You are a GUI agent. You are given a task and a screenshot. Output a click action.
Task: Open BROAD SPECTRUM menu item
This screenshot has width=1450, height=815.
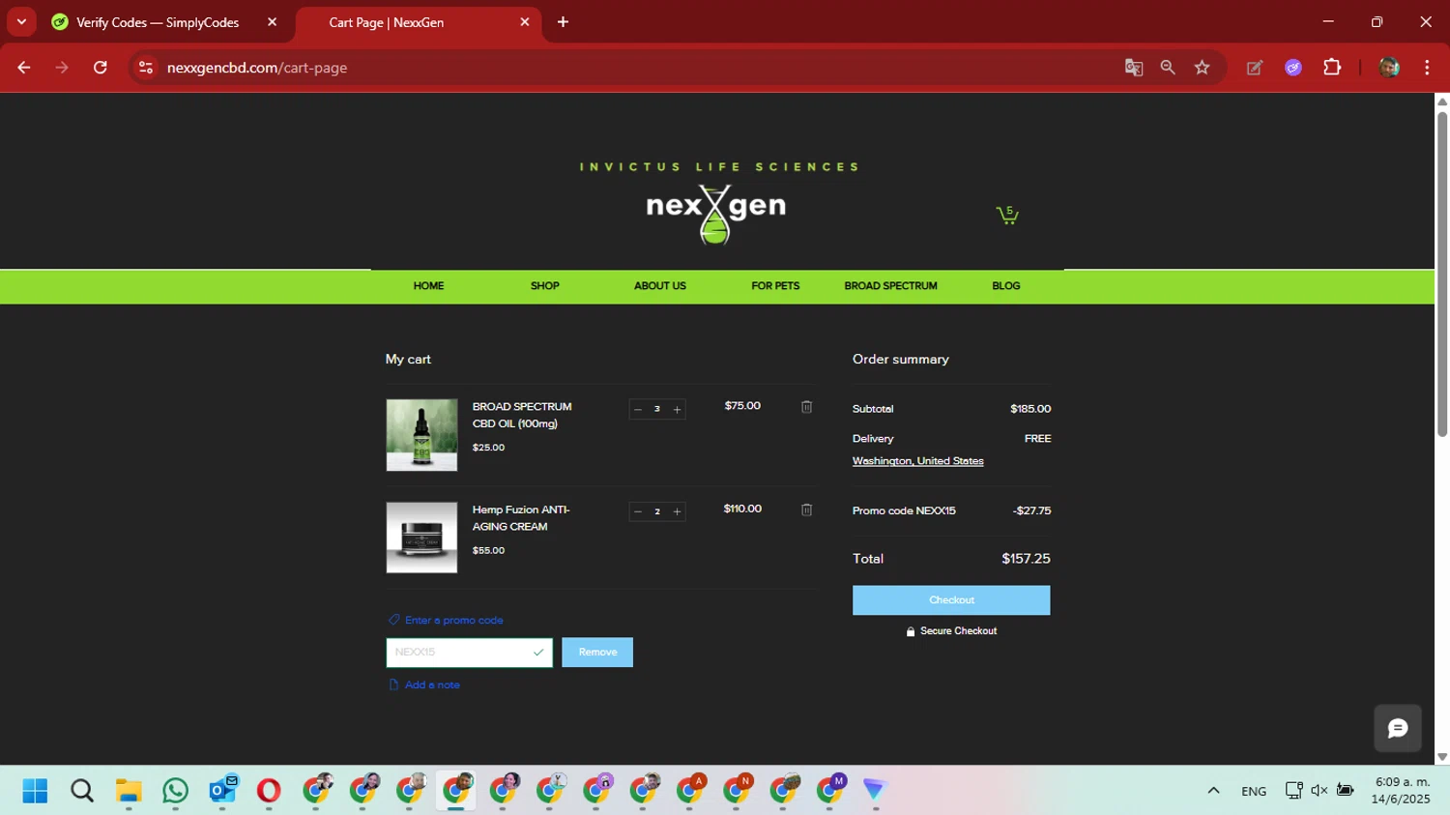pyautogui.click(x=890, y=286)
